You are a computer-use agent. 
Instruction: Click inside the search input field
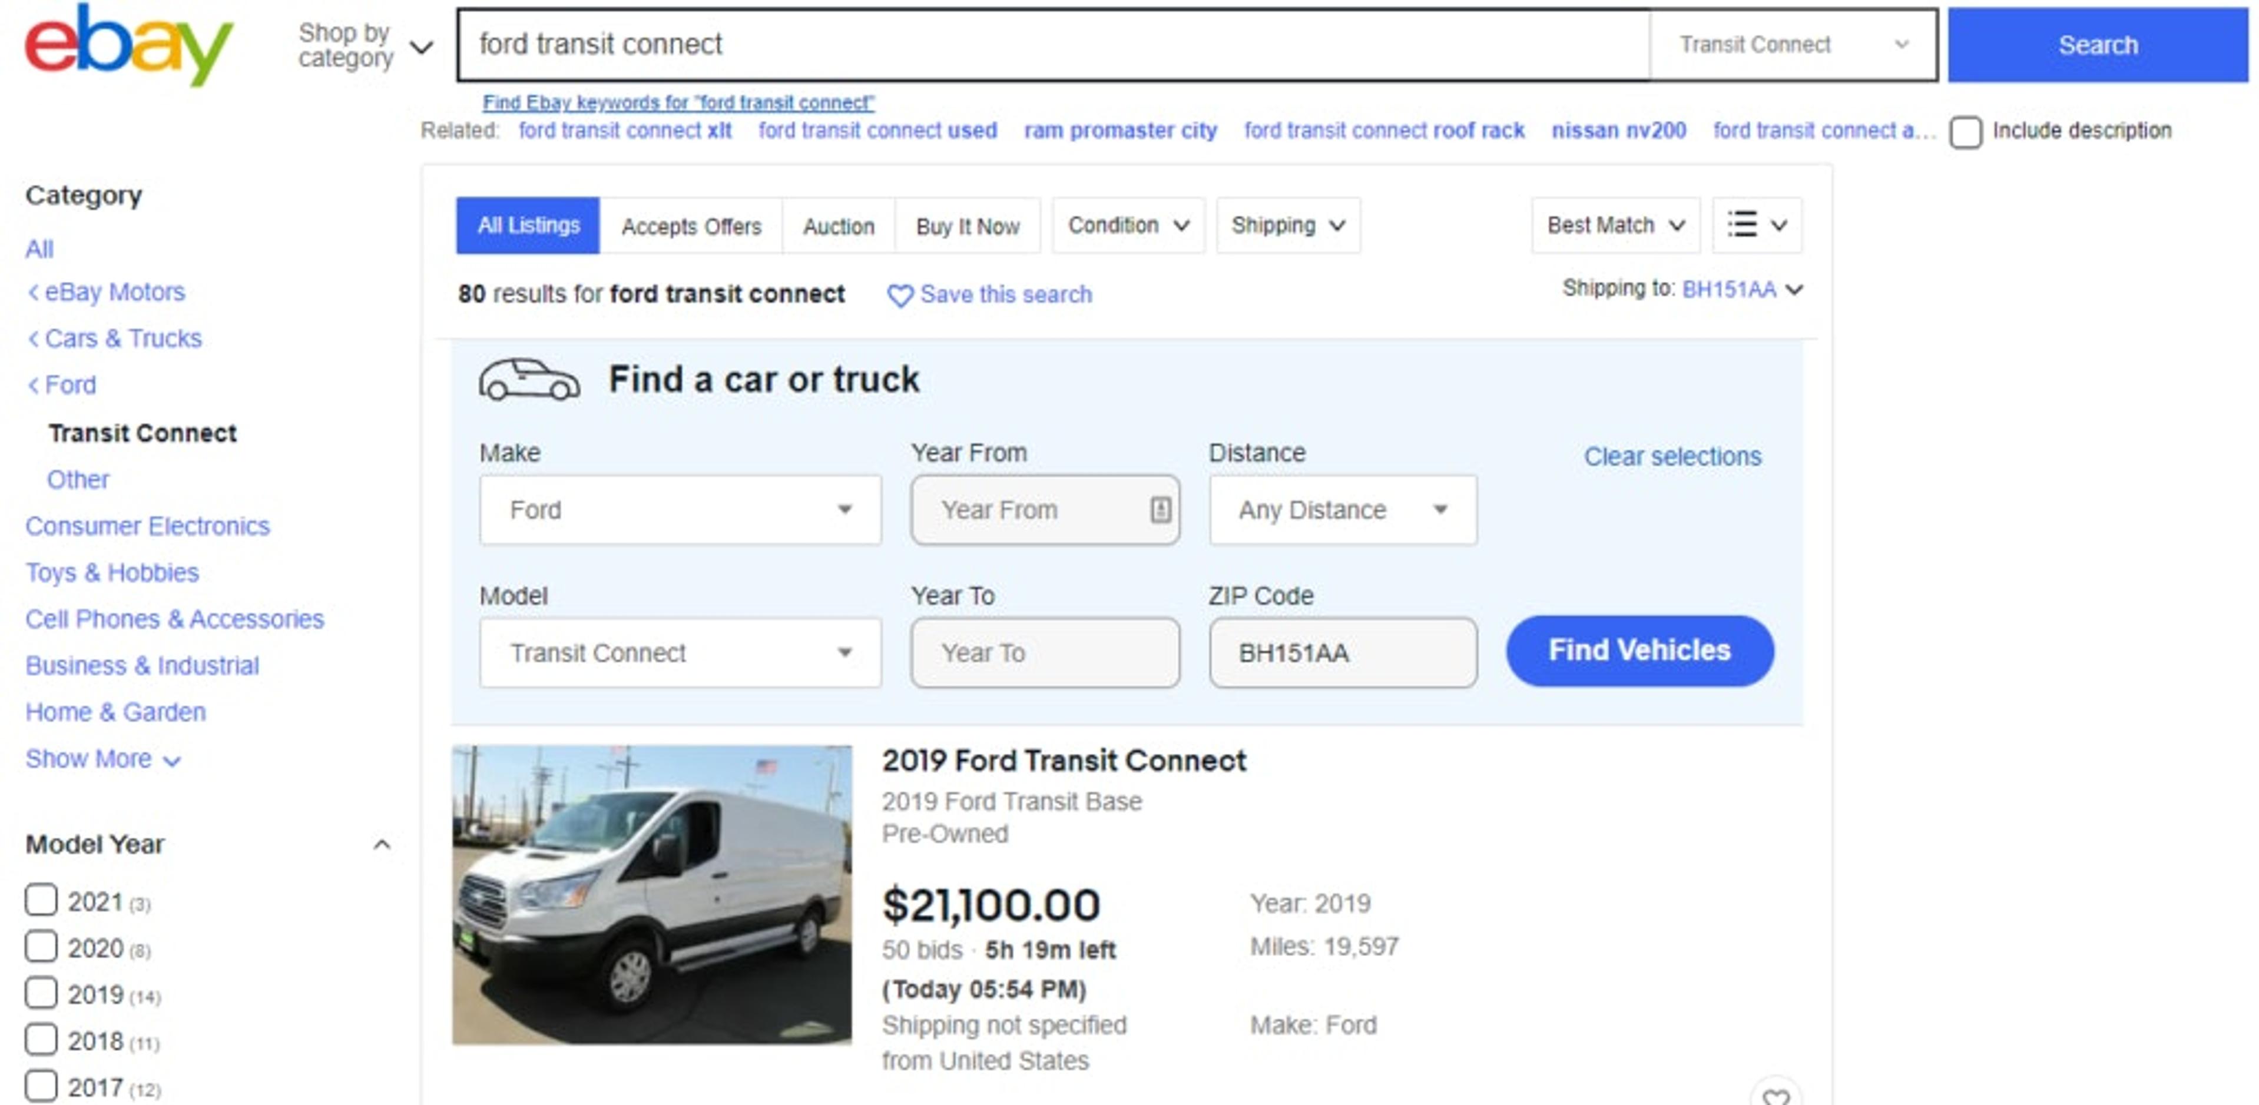point(1052,45)
